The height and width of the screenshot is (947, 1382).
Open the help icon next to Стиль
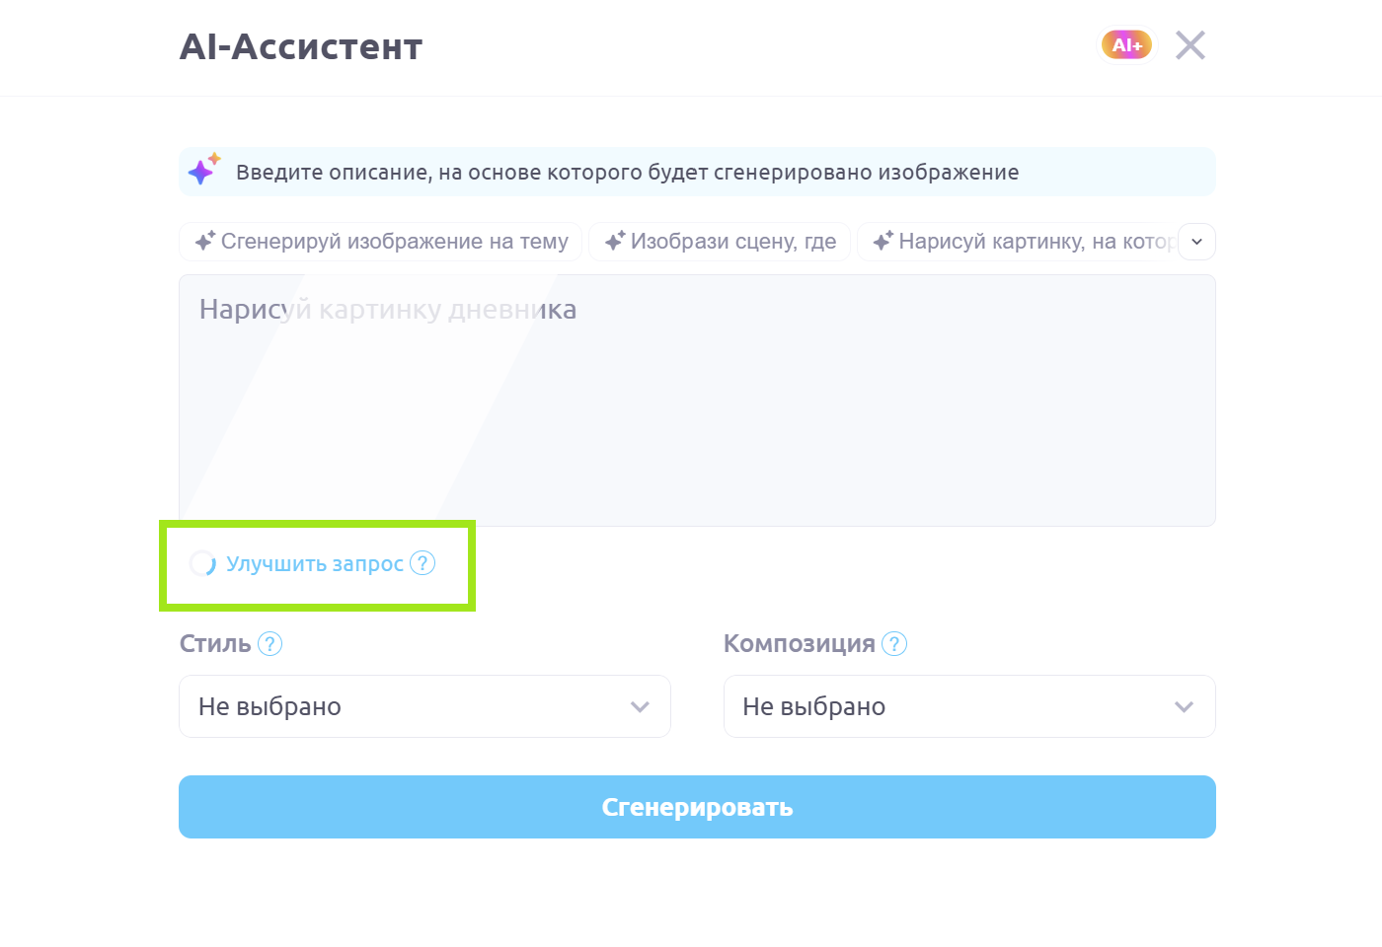(269, 644)
